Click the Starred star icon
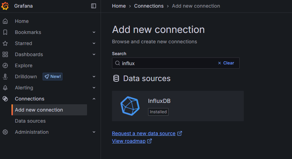Screen dimensions: 292x159 click(x=5, y=43)
